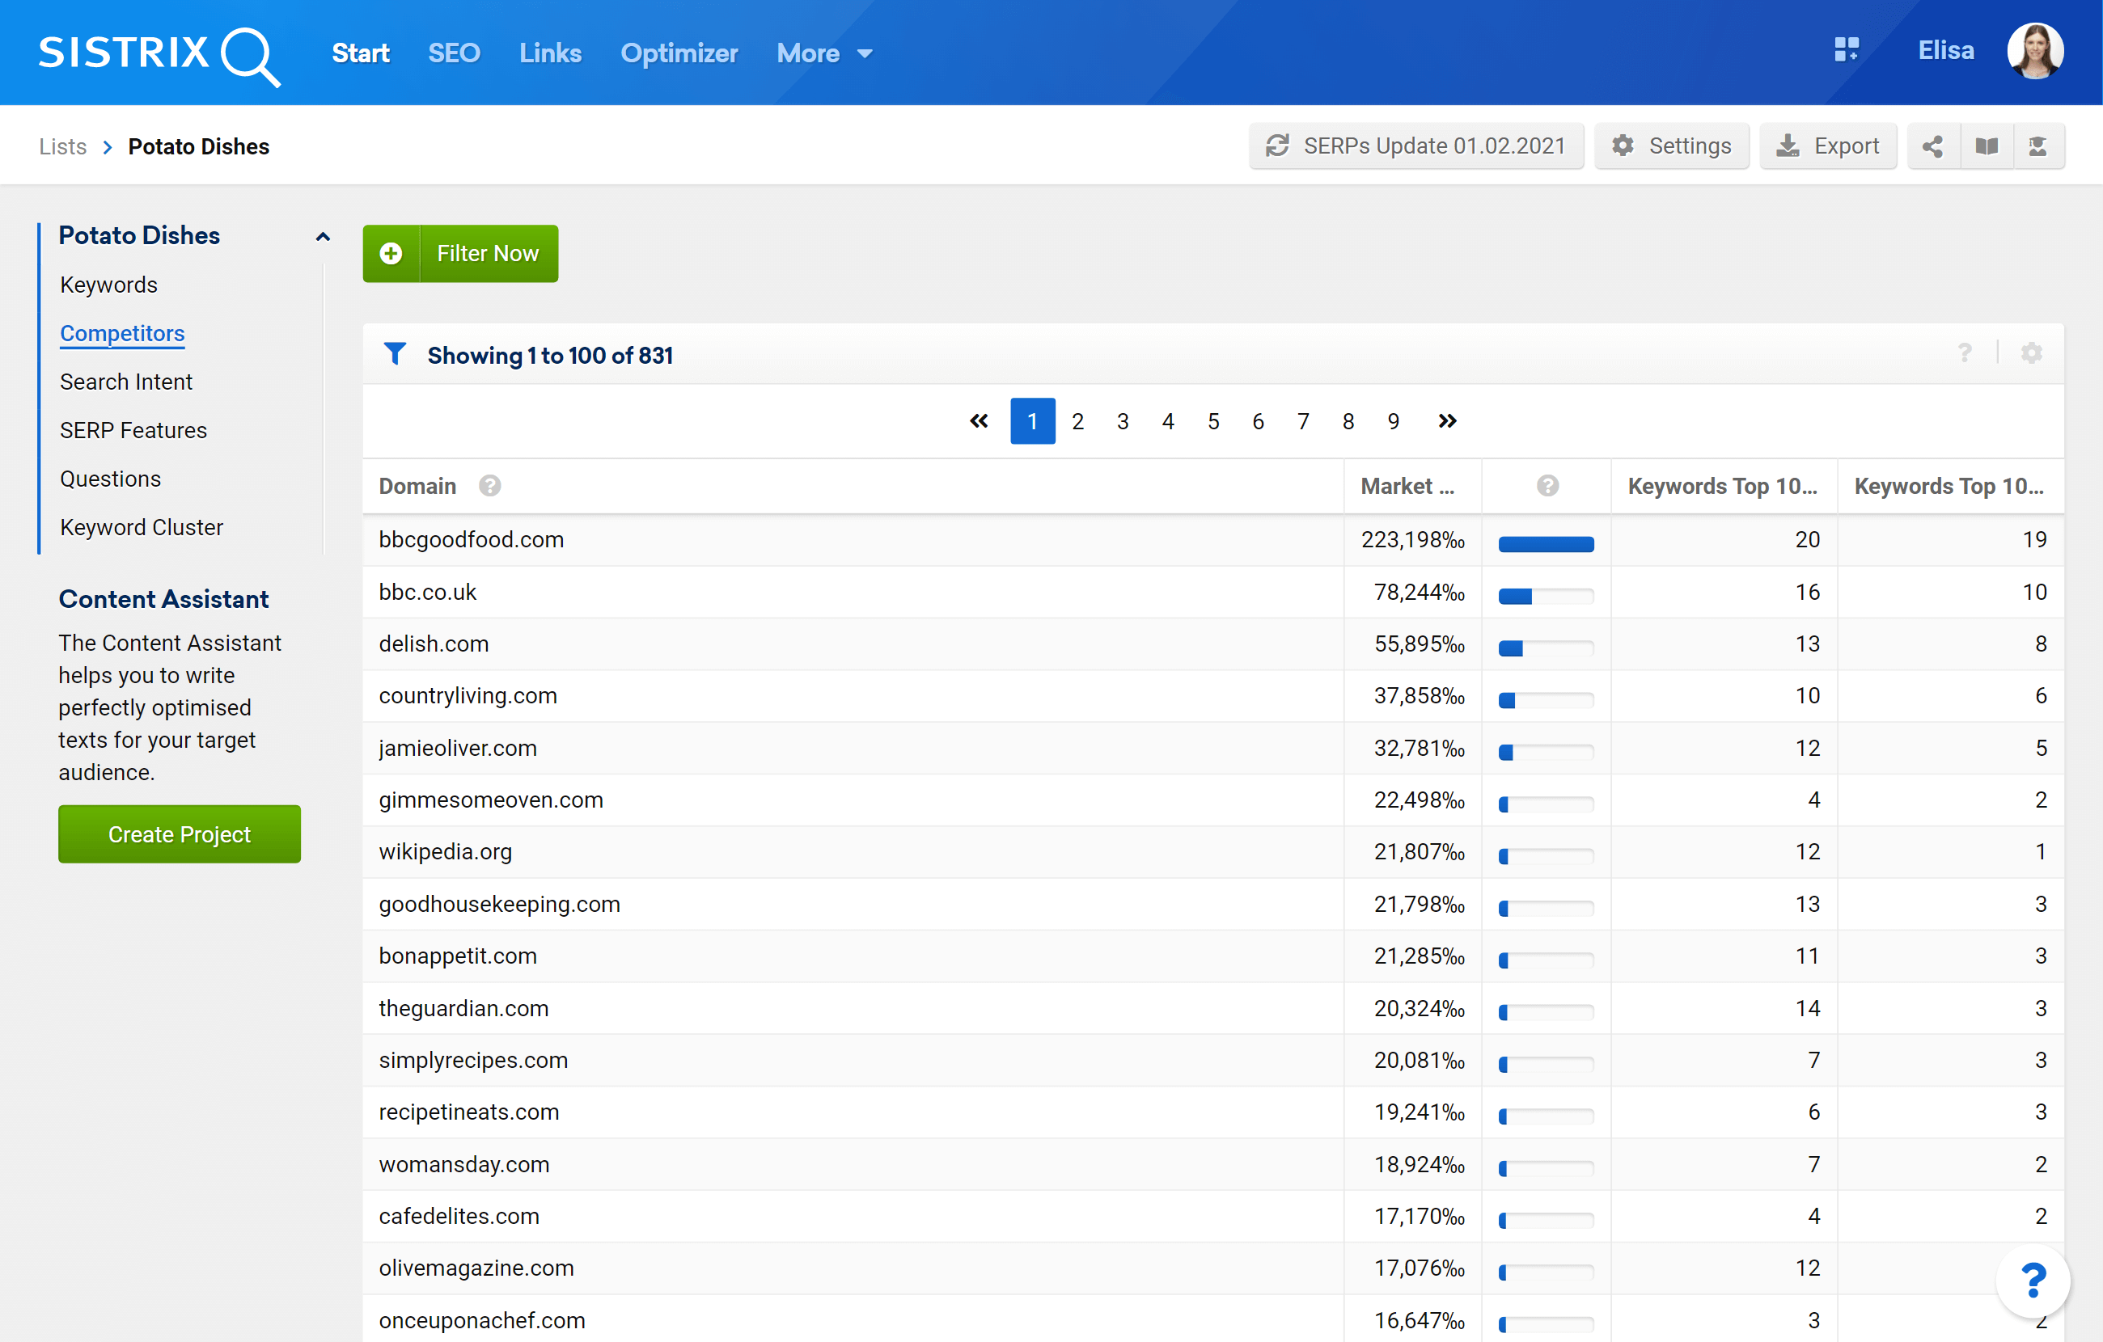2103x1342 pixels.
Task: Click the market share bar column help icon
Action: 1547,485
